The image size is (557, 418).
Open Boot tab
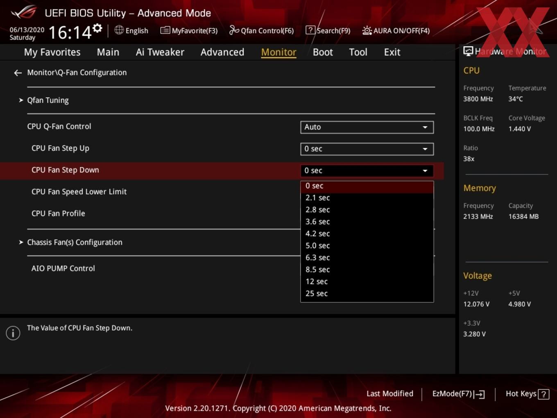tap(323, 52)
